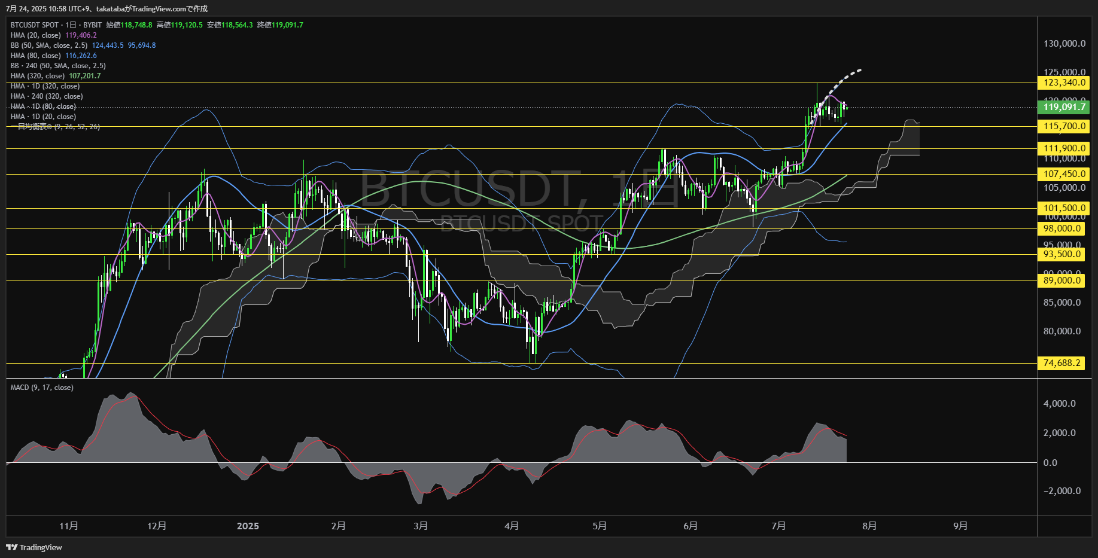Click the 安値 118,564.3 low value

pyautogui.click(x=230, y=25)
